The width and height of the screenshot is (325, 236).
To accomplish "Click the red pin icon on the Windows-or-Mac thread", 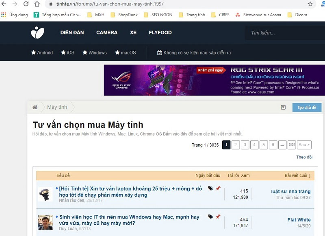I will coord(218,217).
